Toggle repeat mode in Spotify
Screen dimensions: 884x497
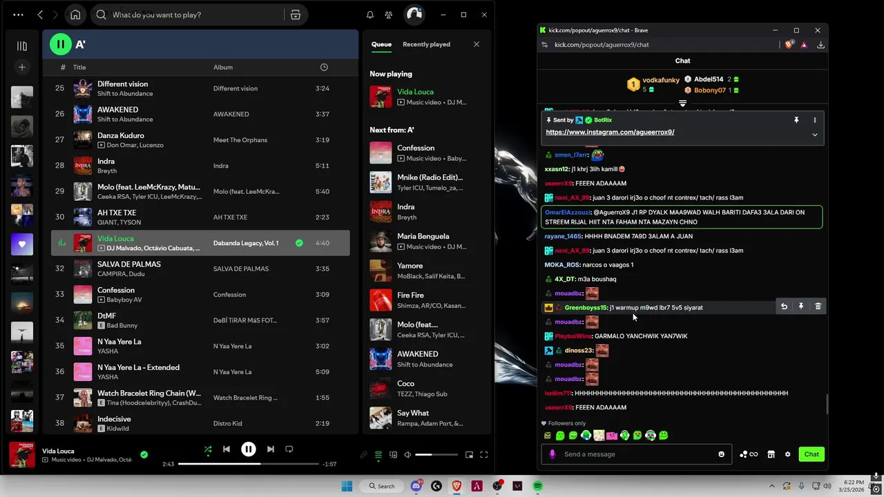coord(289,449)
